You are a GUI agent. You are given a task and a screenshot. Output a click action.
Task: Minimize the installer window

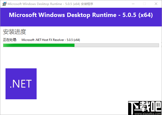(133, 4)
